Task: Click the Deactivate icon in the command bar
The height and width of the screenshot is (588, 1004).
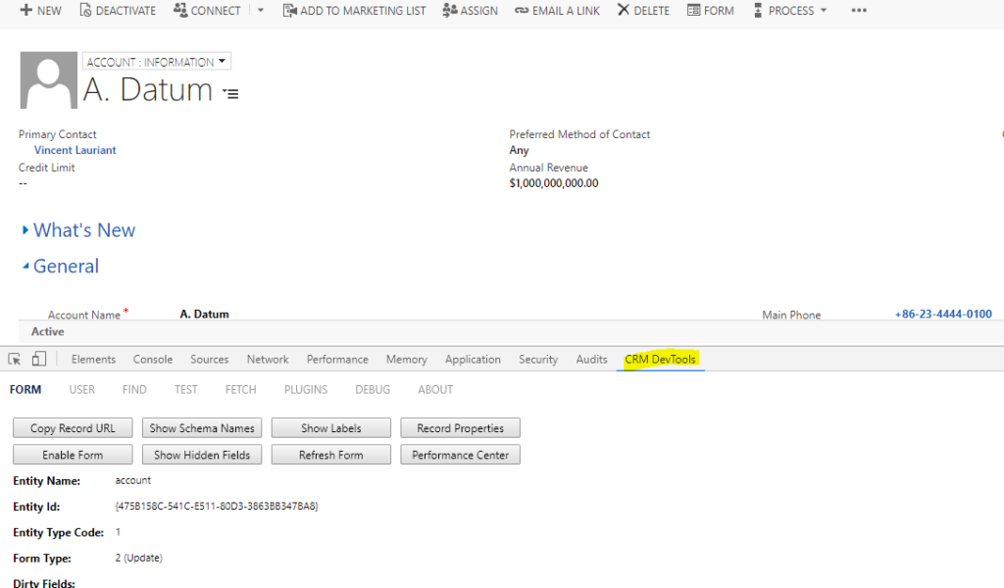Action: [85, 10]
